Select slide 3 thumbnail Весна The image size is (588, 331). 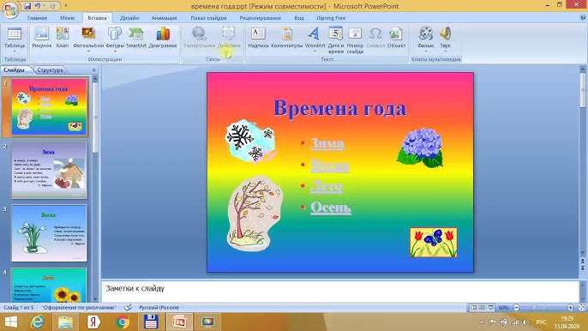click(49, 233)
